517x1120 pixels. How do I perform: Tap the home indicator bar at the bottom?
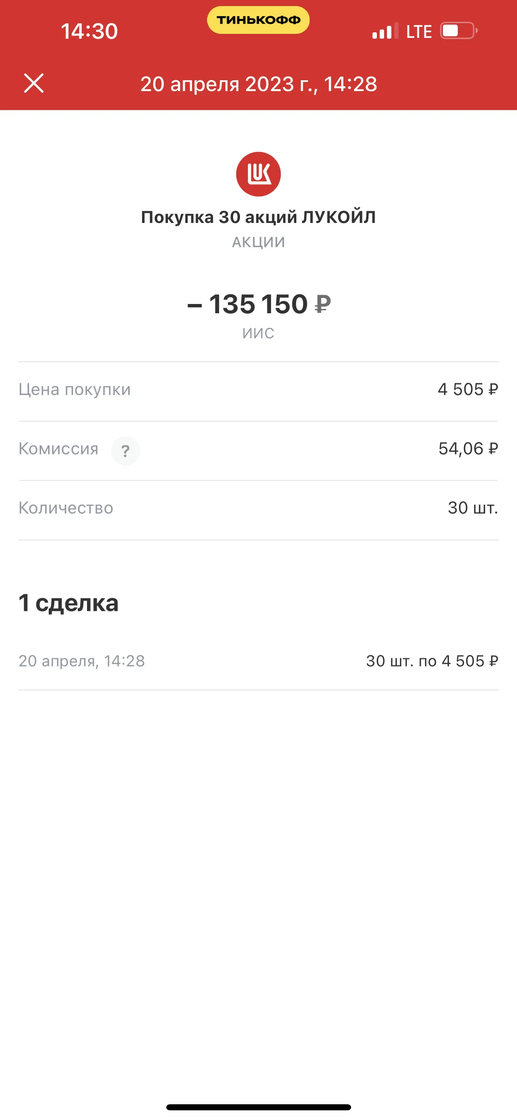(258, 1107)
